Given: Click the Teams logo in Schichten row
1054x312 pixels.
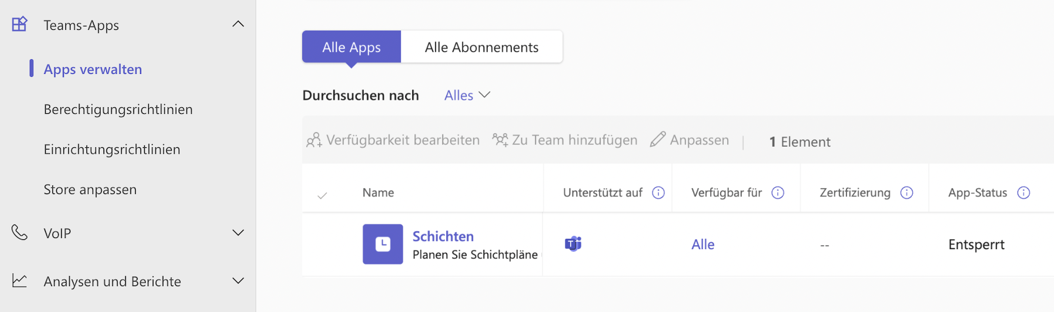Looking at the screenshot, I should (x=573, y=243).
